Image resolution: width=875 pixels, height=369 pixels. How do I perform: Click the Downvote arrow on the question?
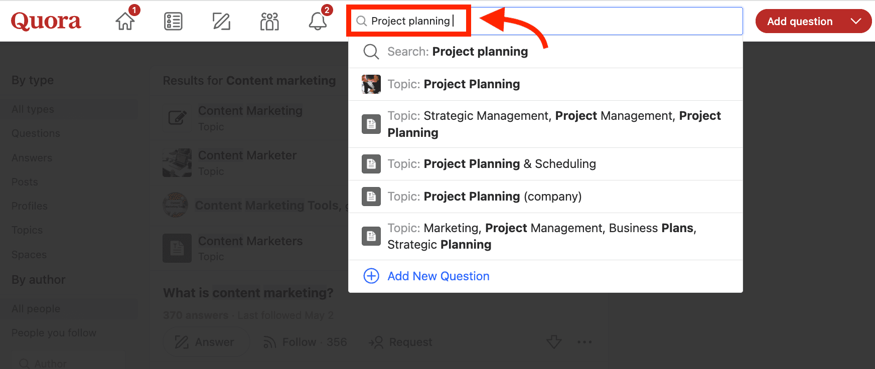tap(554, 342)
